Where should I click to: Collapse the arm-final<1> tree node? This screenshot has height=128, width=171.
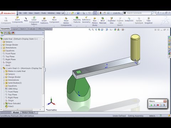[x=1, y=68]
